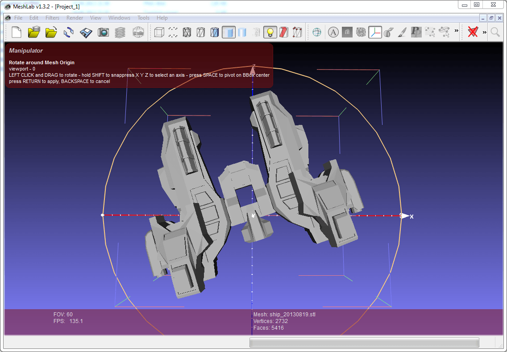Switch to Flat Lines render mode

(215, 32)
